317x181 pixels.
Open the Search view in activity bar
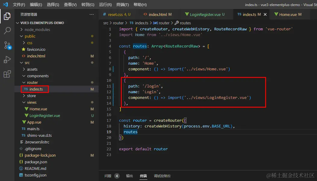click(x=7, y=31)
